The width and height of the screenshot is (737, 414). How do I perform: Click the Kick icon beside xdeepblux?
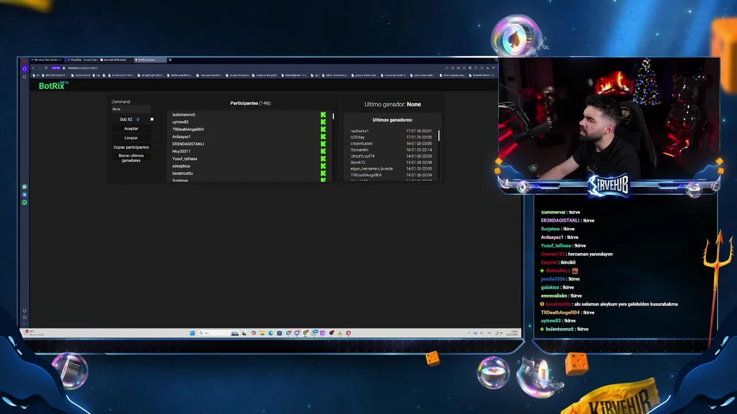[323, 166]
